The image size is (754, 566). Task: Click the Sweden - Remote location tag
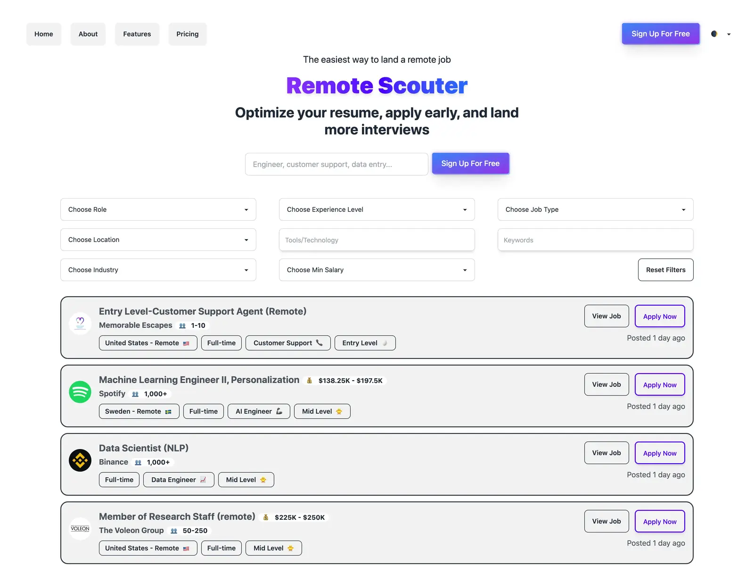(139, 411)
